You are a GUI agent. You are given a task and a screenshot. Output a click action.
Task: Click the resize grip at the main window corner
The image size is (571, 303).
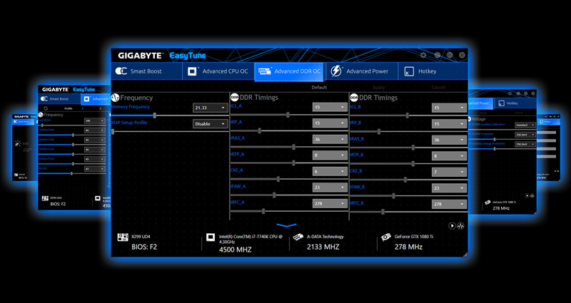pos(465,255)
